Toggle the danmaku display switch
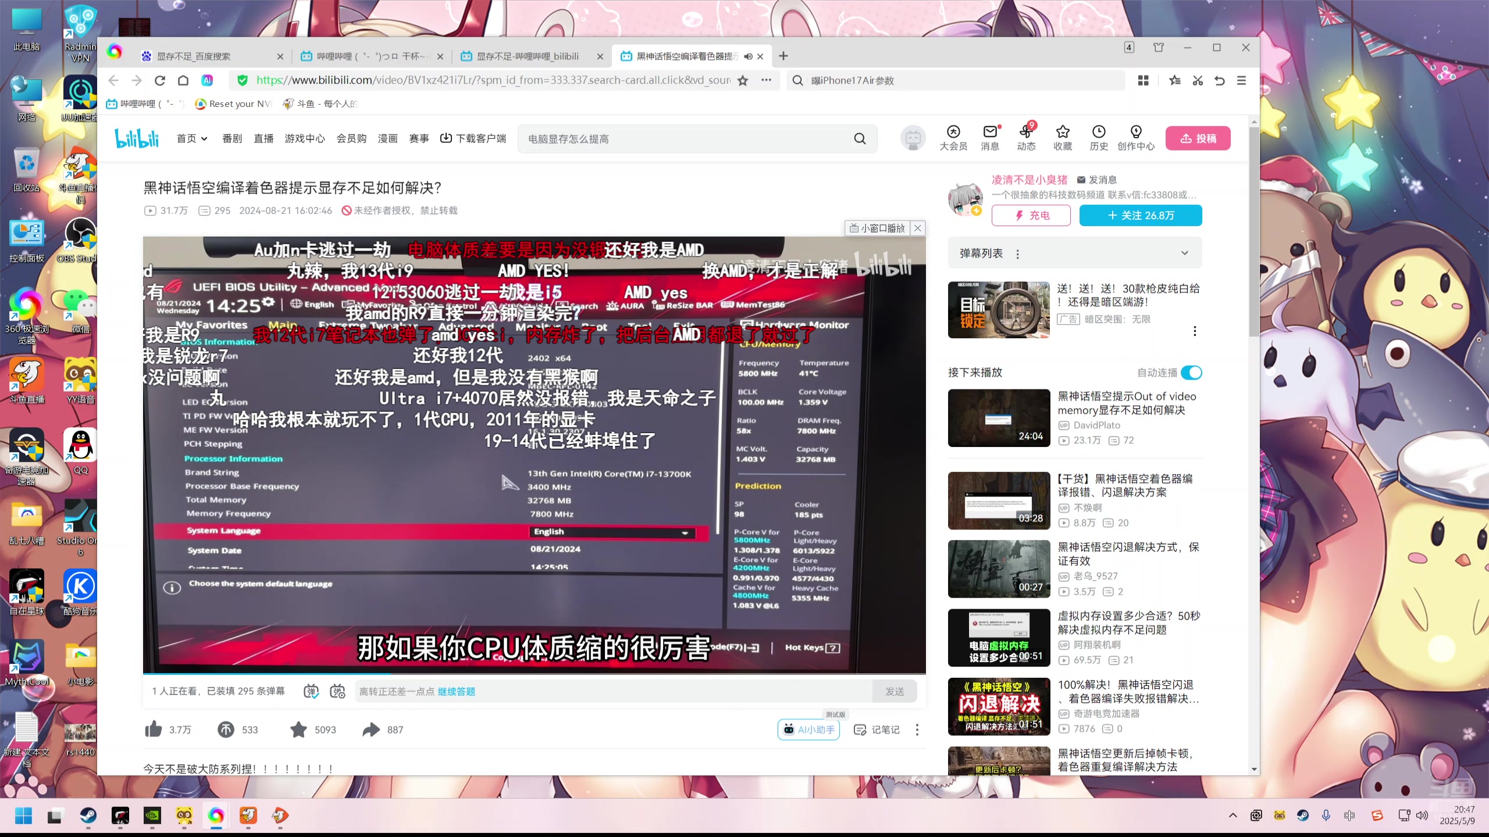This screenshot has height=837, width=1489. (311, 691)
